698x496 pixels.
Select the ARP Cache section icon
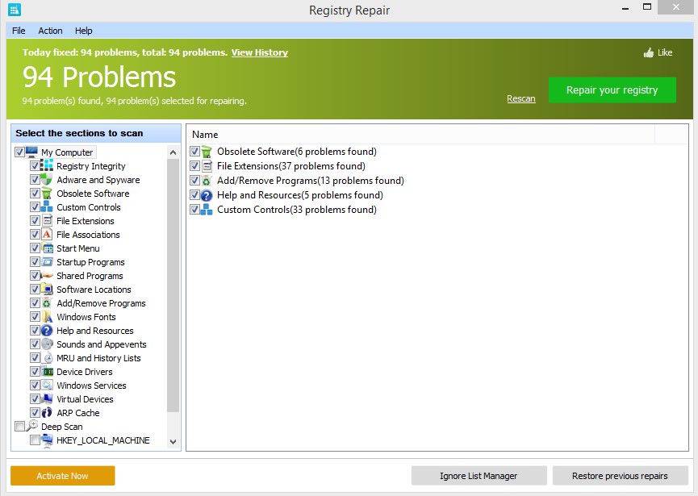(x=47, y=412)
